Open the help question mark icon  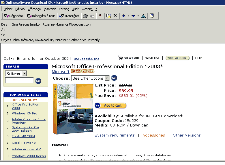tap(152, 16)
